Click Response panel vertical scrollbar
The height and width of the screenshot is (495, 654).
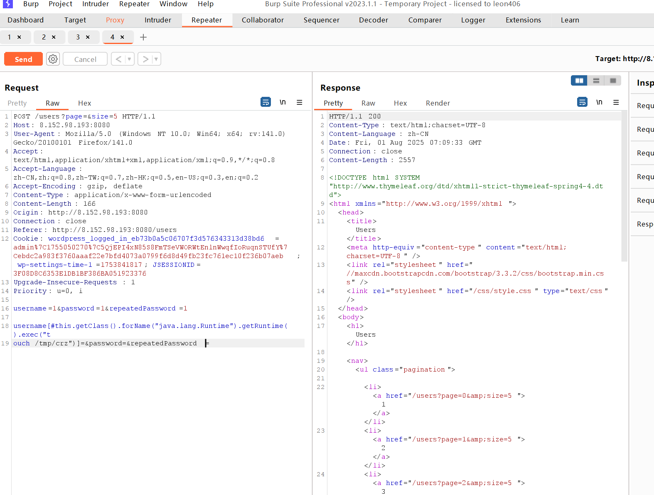pos(624,186)
